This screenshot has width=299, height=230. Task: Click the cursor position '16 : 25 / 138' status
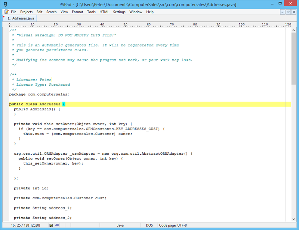click(x=25, y=225)
